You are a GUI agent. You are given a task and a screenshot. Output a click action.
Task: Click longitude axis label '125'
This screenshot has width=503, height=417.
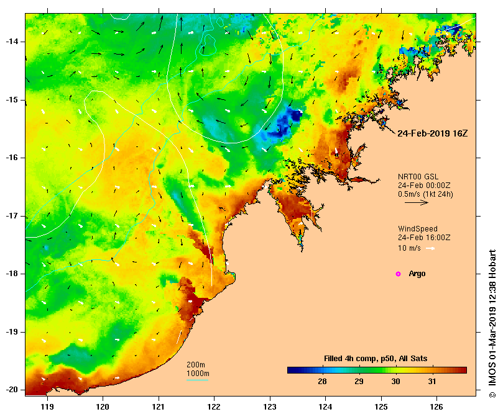click(381, 406)
